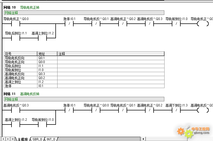Select the 主程序 tab

click(23, 139)
